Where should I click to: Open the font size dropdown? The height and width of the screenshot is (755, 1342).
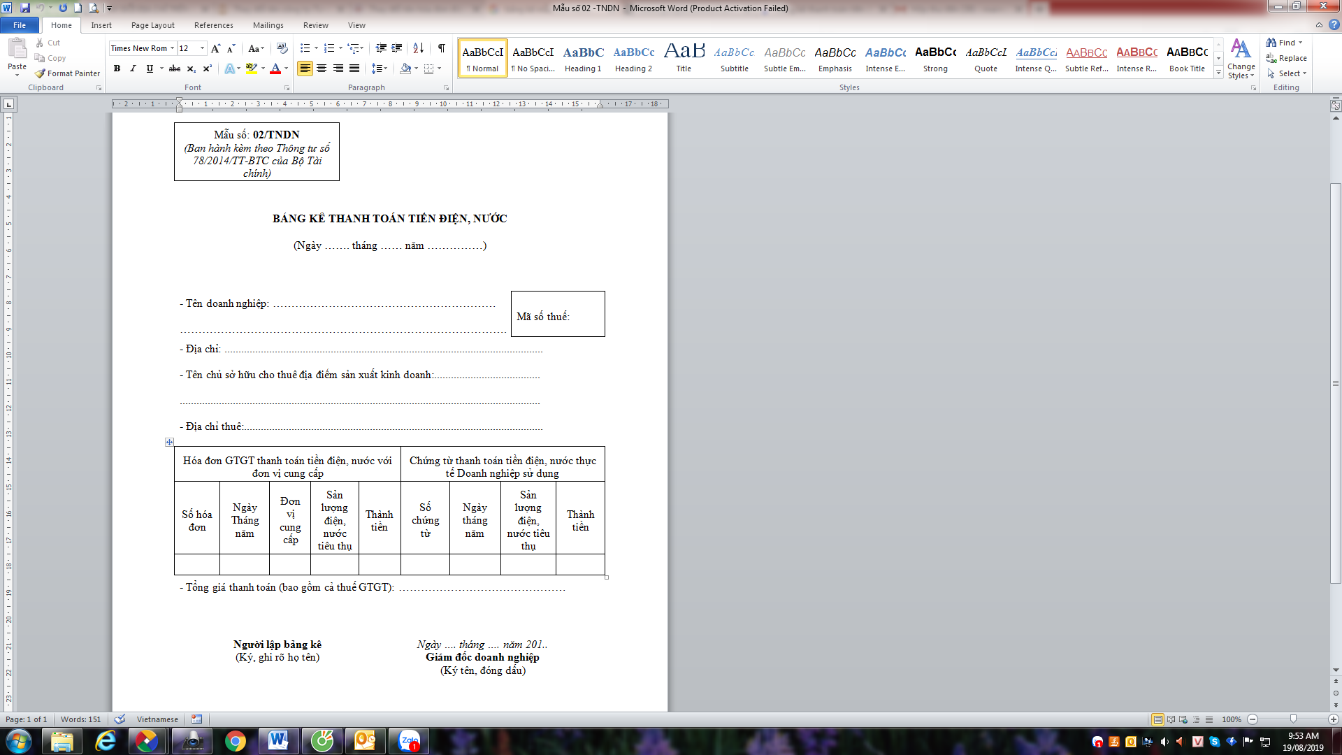203,48
